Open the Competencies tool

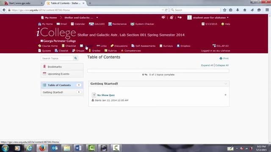click(131, 51)
